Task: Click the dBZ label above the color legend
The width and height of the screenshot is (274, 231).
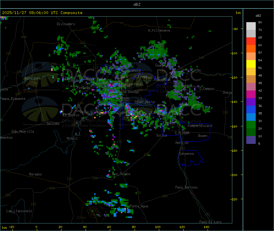Action: 258,16
